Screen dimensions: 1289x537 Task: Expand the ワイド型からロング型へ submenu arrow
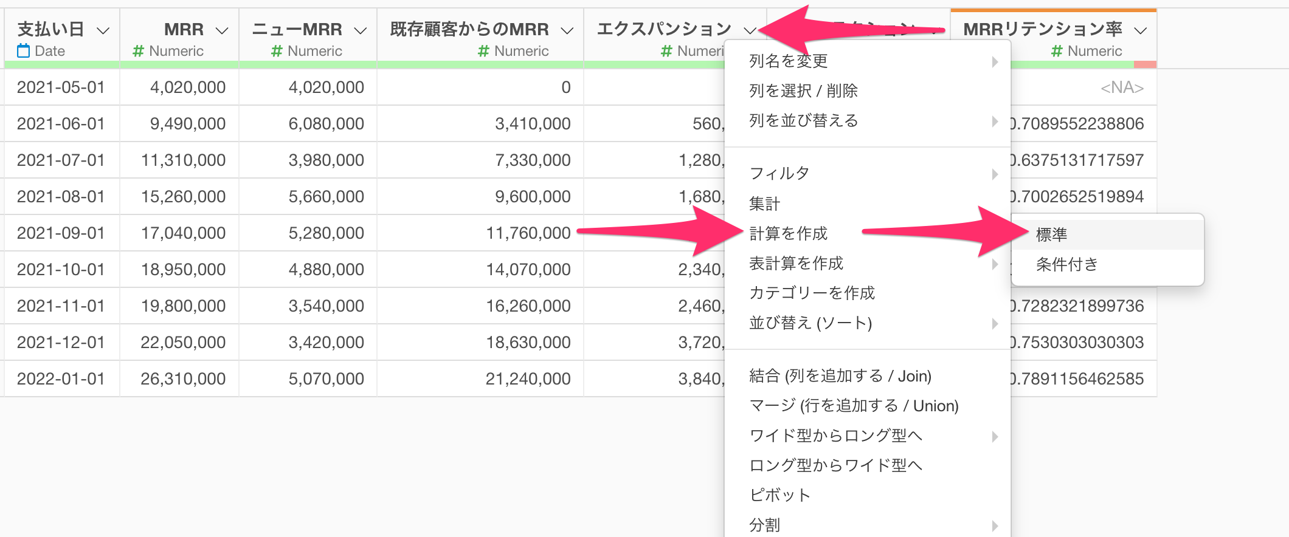(995, 436)
